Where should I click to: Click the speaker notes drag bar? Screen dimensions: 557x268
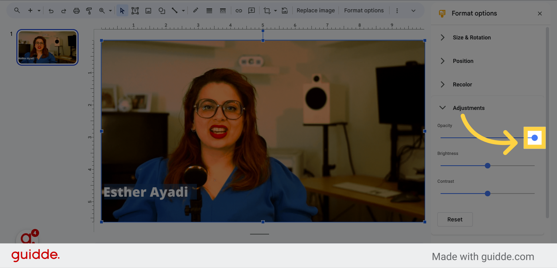tap(260, 234)
